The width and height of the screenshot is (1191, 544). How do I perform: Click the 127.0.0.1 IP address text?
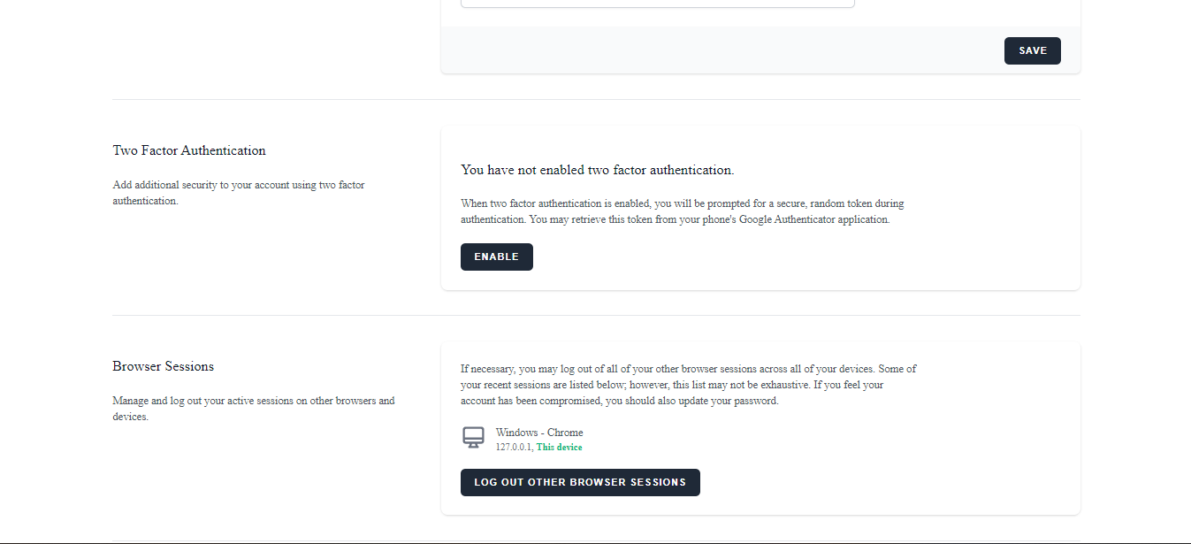click(514, 448)
